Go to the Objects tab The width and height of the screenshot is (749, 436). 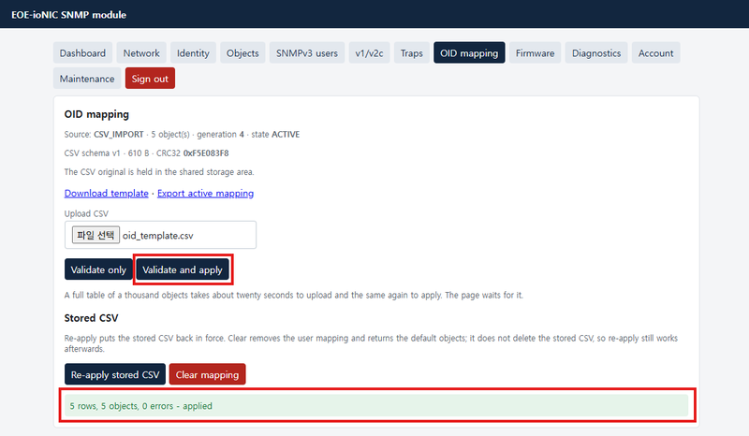click(242, 53)
